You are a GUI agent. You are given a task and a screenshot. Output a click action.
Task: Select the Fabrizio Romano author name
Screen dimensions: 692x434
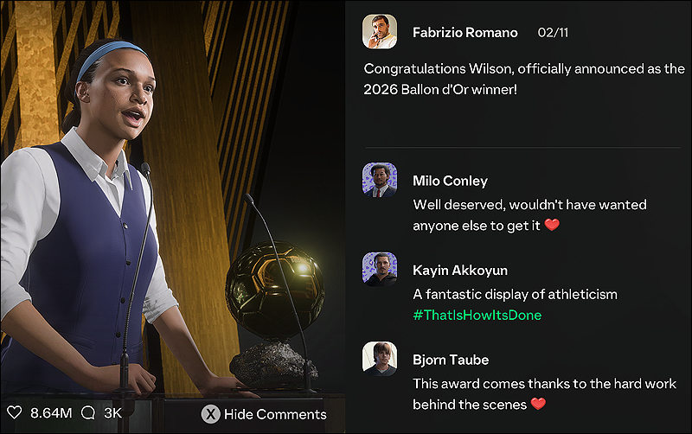pos(465,33)
